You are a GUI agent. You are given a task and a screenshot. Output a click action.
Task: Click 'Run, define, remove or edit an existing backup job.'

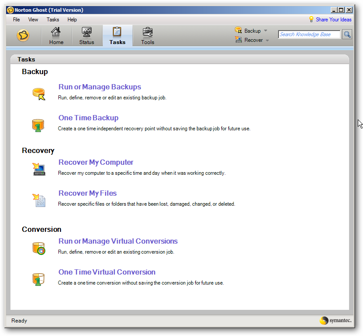point(112,98)
